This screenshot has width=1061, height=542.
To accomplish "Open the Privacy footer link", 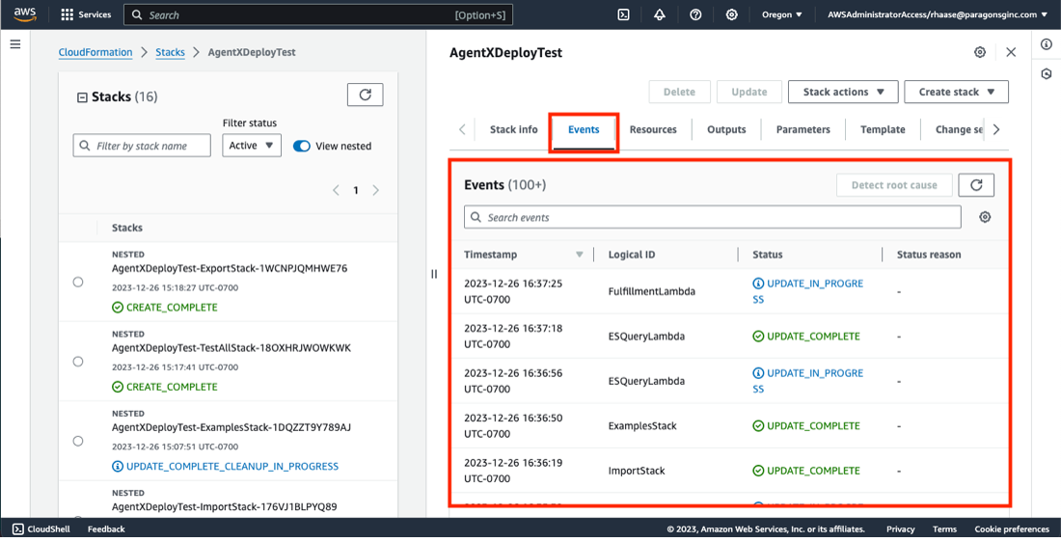I will pos(900,529).
